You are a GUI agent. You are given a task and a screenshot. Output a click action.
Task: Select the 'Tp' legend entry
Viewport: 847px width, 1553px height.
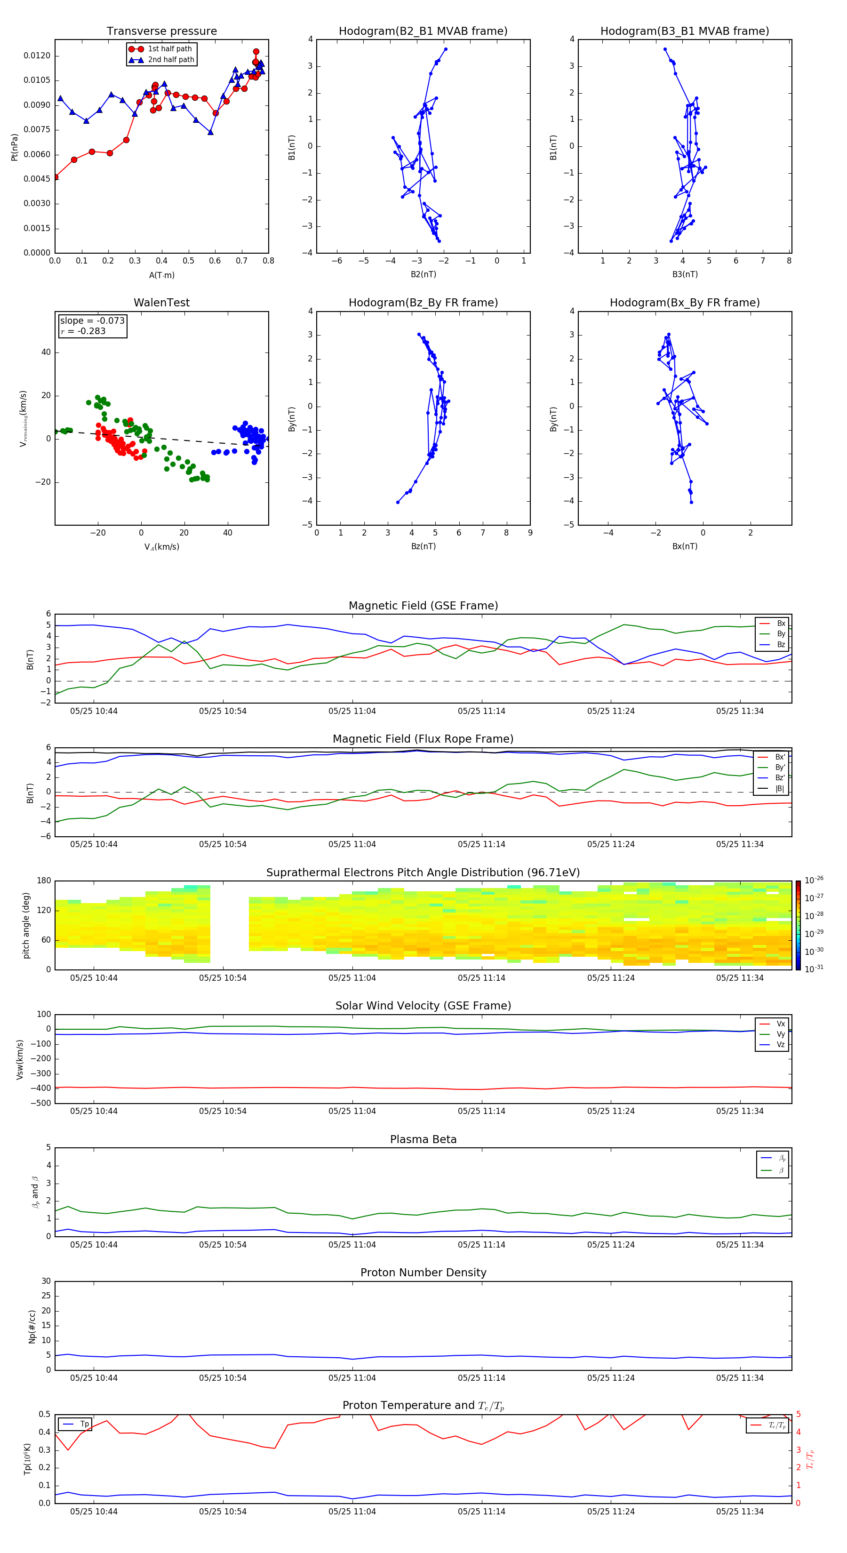point(75,1424)
